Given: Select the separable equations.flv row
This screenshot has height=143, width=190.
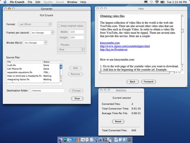Looking at the screenshot, I should [x=33, y=72].
